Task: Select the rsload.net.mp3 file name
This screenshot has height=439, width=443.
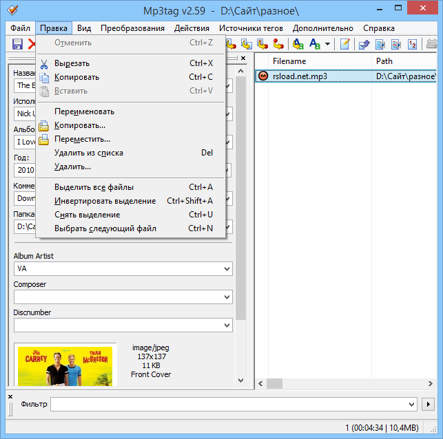Action: (300, 76)
